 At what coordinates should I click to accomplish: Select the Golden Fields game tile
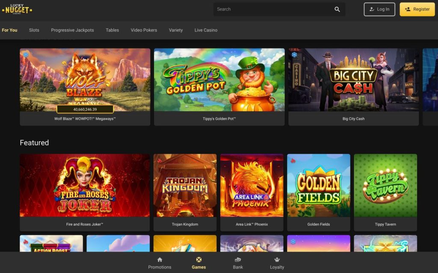point(318,186)
